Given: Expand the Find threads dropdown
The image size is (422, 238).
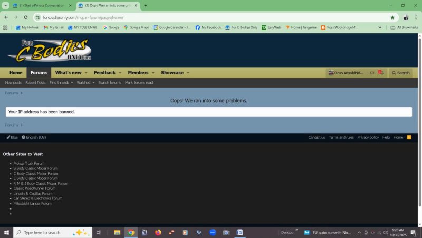Looking at the screenshot, I should point(61,82).
